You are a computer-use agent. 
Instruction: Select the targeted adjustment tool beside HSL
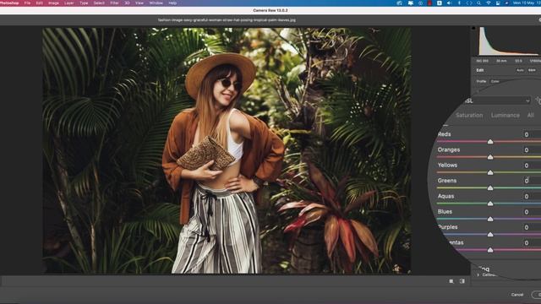pos(538,100)
